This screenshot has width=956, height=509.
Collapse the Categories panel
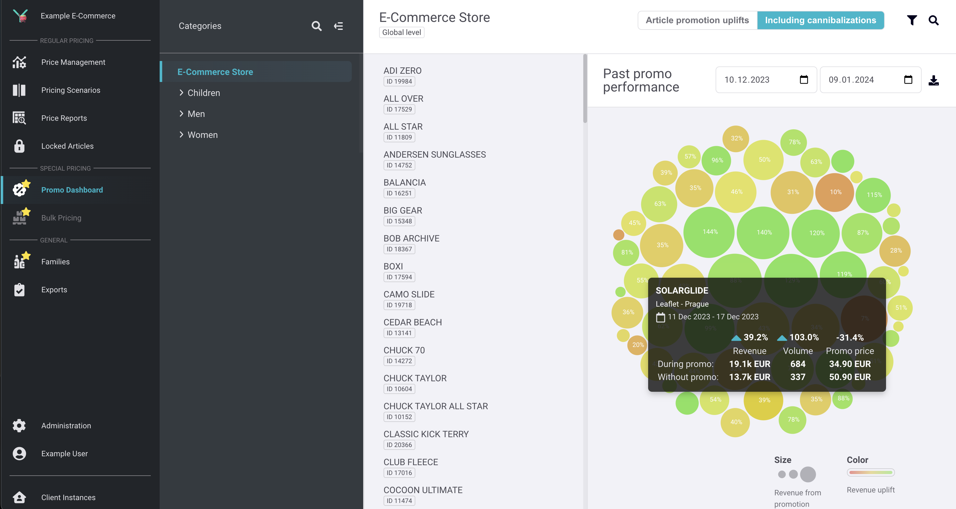click(x=338, y=26)
